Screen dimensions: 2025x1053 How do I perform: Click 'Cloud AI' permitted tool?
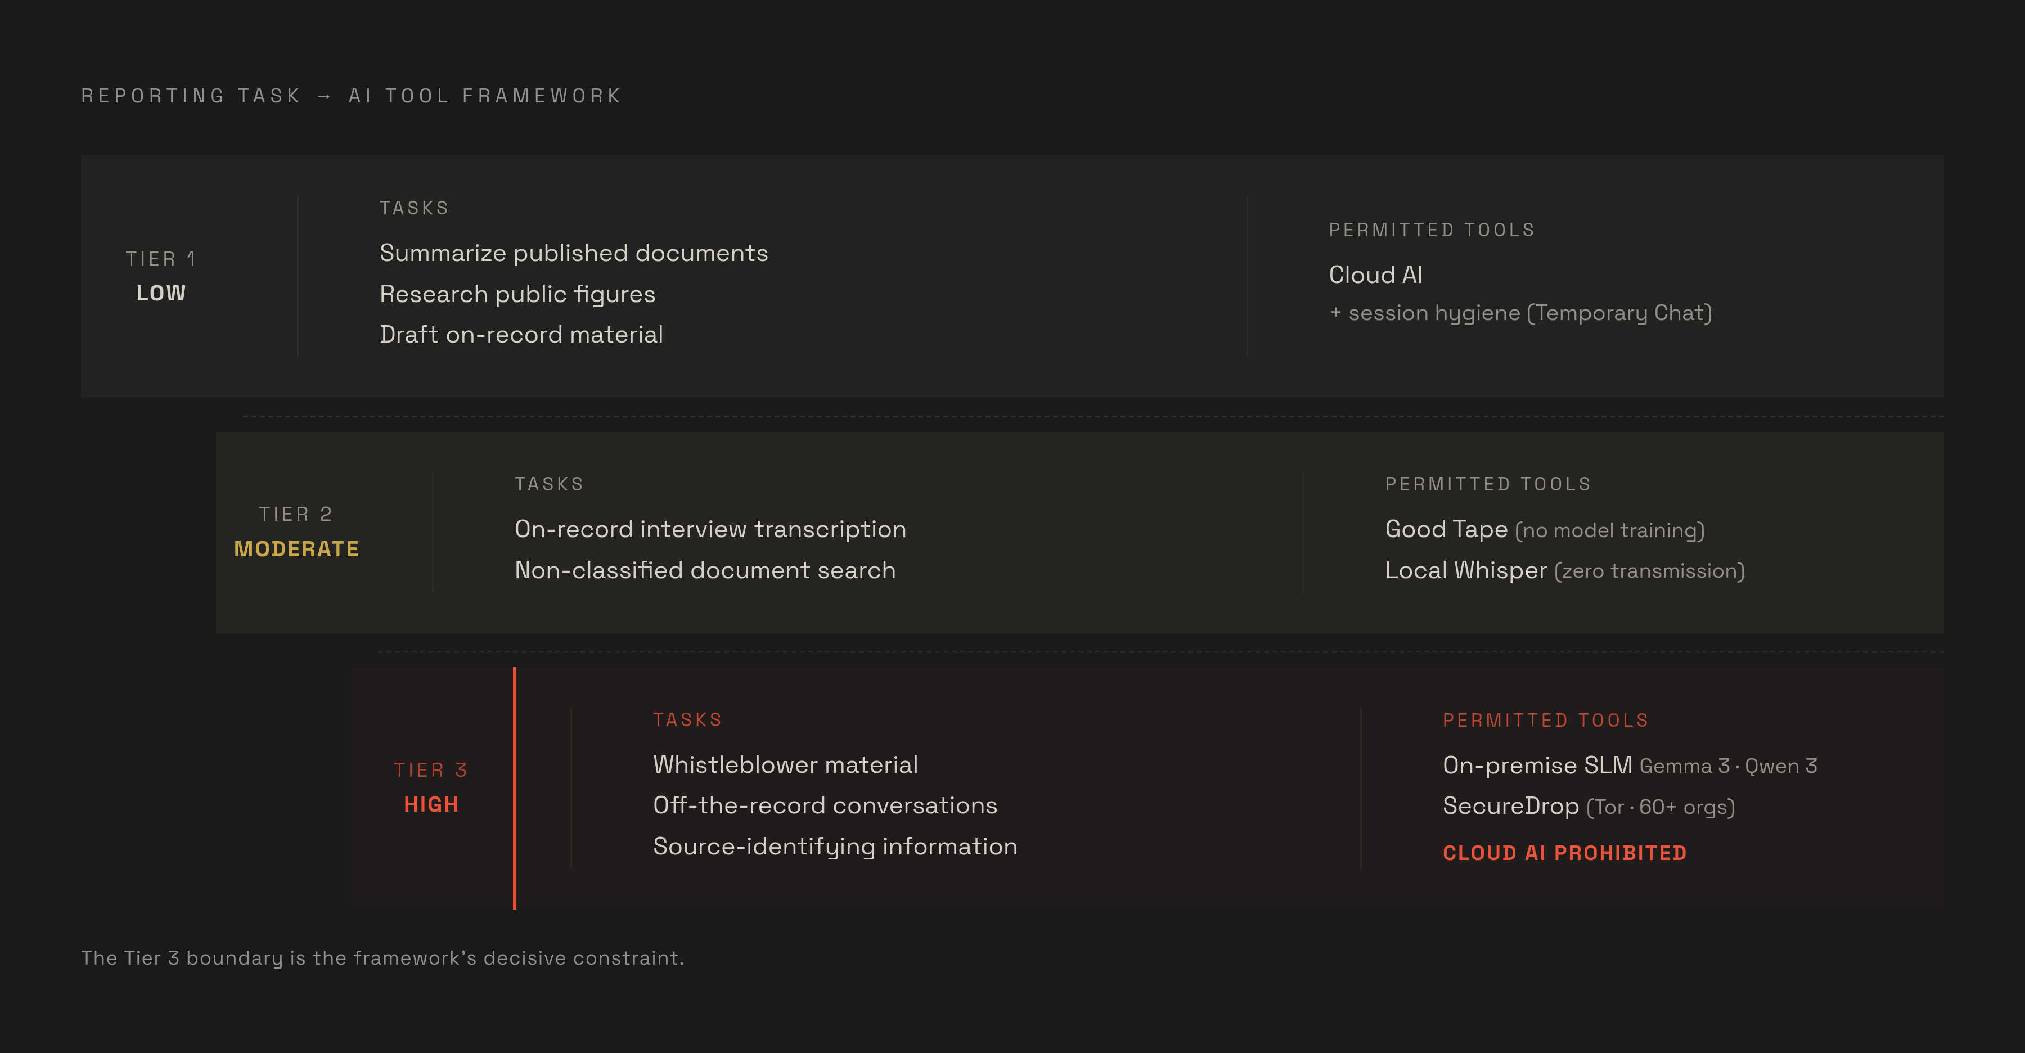coord(1376,275)
